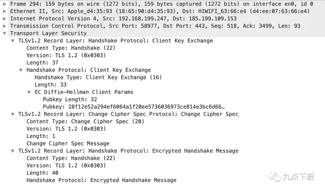
Task: Collapse the Encrypted Handshake Message record layer arrow
Action: click(x=13, y=151)
